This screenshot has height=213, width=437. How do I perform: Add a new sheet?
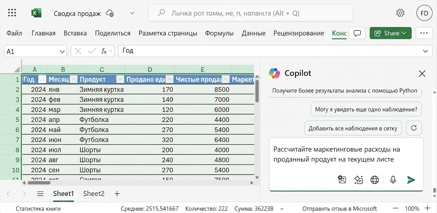(117, 194)
